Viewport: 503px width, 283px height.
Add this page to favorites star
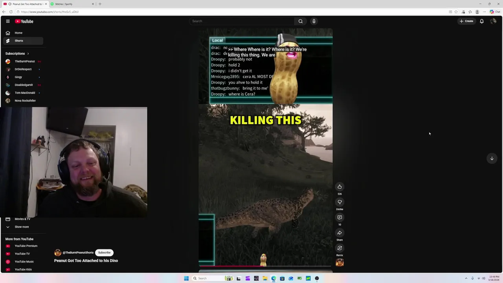pyautogui.click(x=456, y=12)
